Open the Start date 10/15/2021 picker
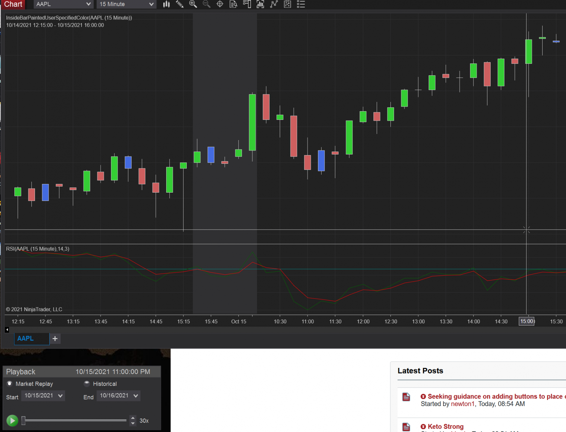The height and width of the screenshot is (432, 566). tap(43, 396)
